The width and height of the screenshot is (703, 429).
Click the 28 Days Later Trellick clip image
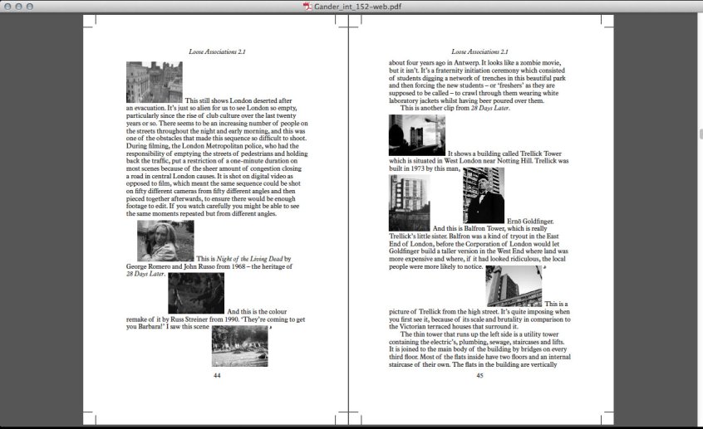click(417, 135)
